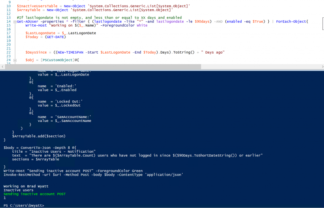Click 'value = $_.Enabled' in console

pyautogui.click(x=57, y=90)
